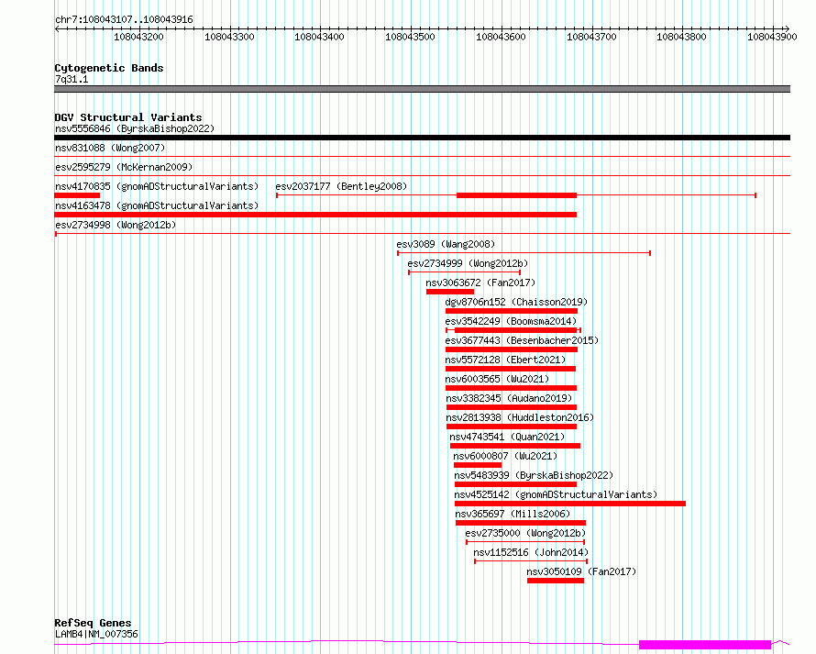The width and height of the screenshot is (816, 654).
Task: Click the nsv4163478 (gnomADStructuralVariants) label
Action: pyautogui.click(x=156, y=205)
